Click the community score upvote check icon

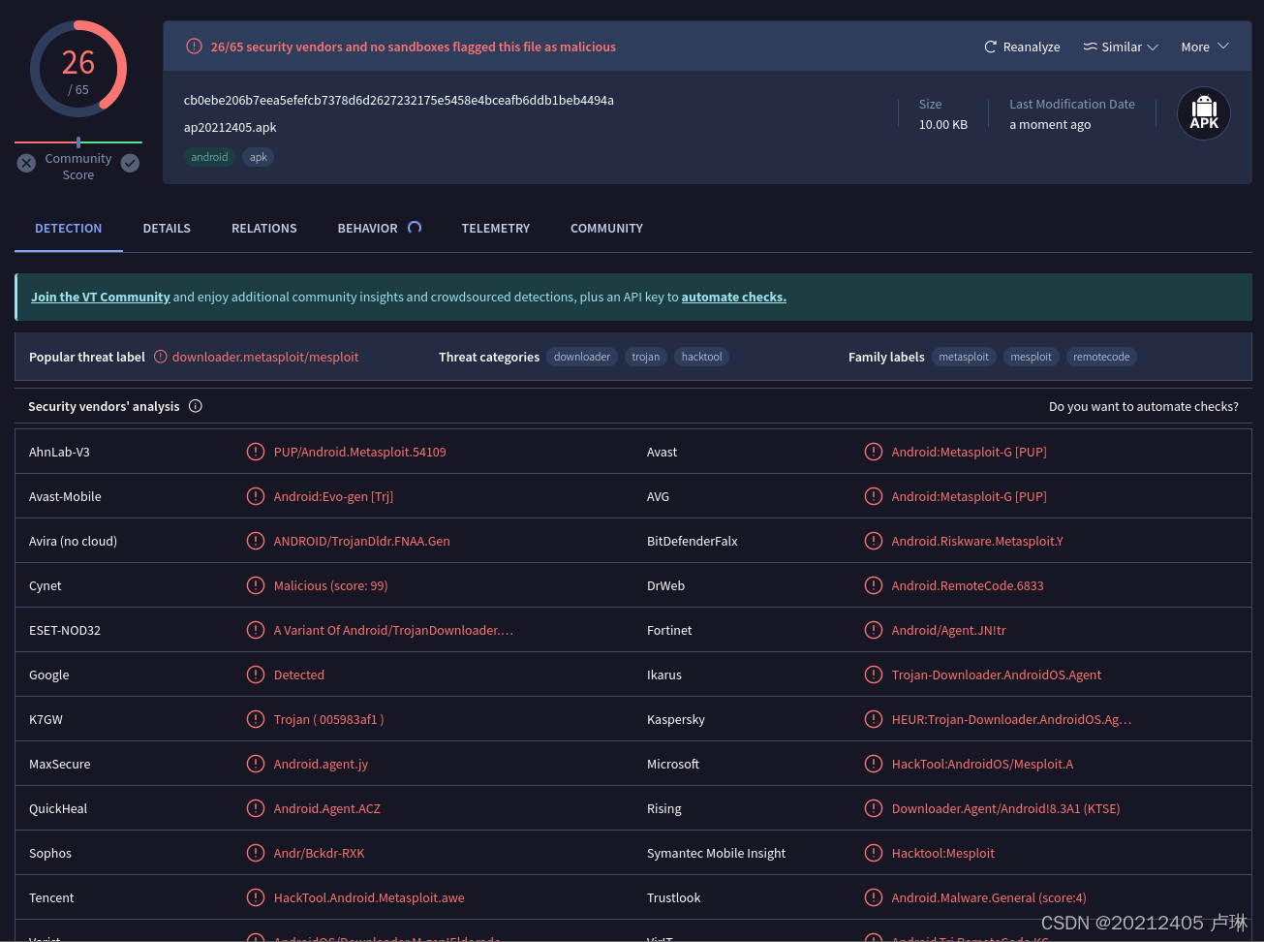click(x=130, y=163)
